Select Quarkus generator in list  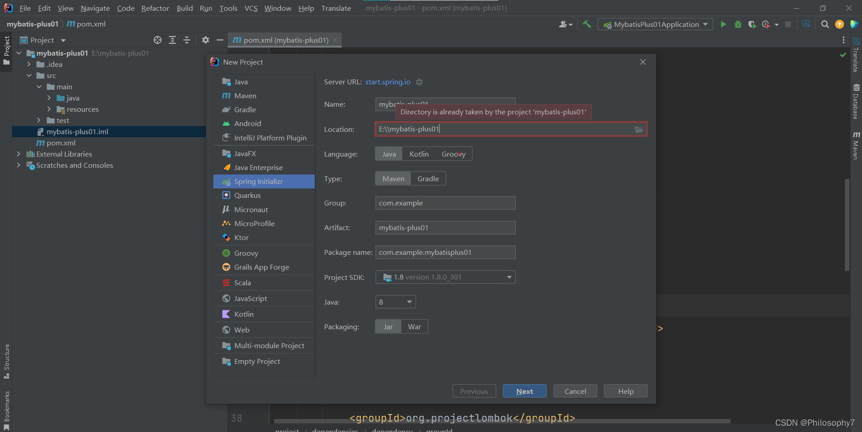(264, 195)
